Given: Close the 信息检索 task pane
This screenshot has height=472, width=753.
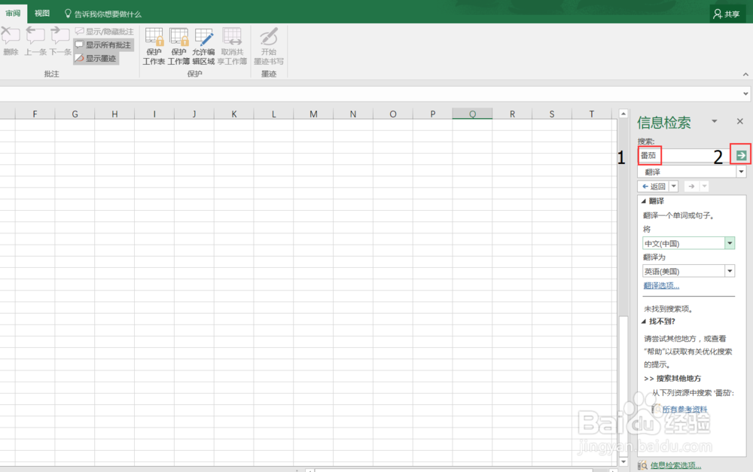Looking at the screenshot, I should coord(740,121).
